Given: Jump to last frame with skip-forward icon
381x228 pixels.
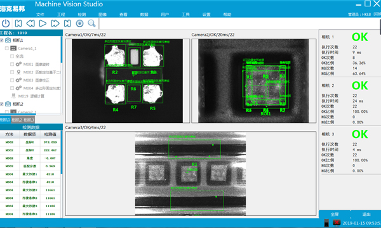Looking at the screenshot, I should click(x=67, y=23).
